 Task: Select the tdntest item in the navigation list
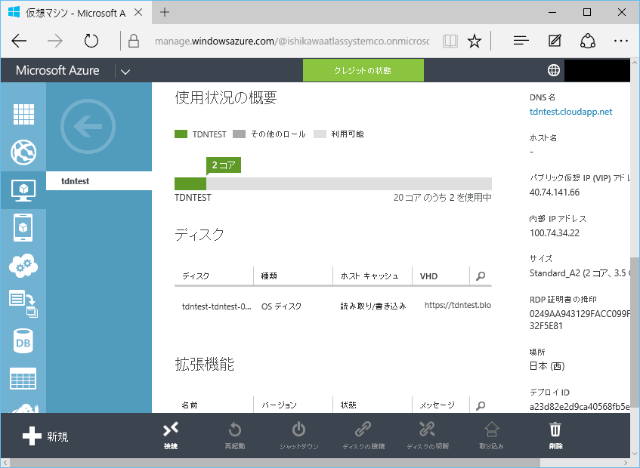pos(99,181)
